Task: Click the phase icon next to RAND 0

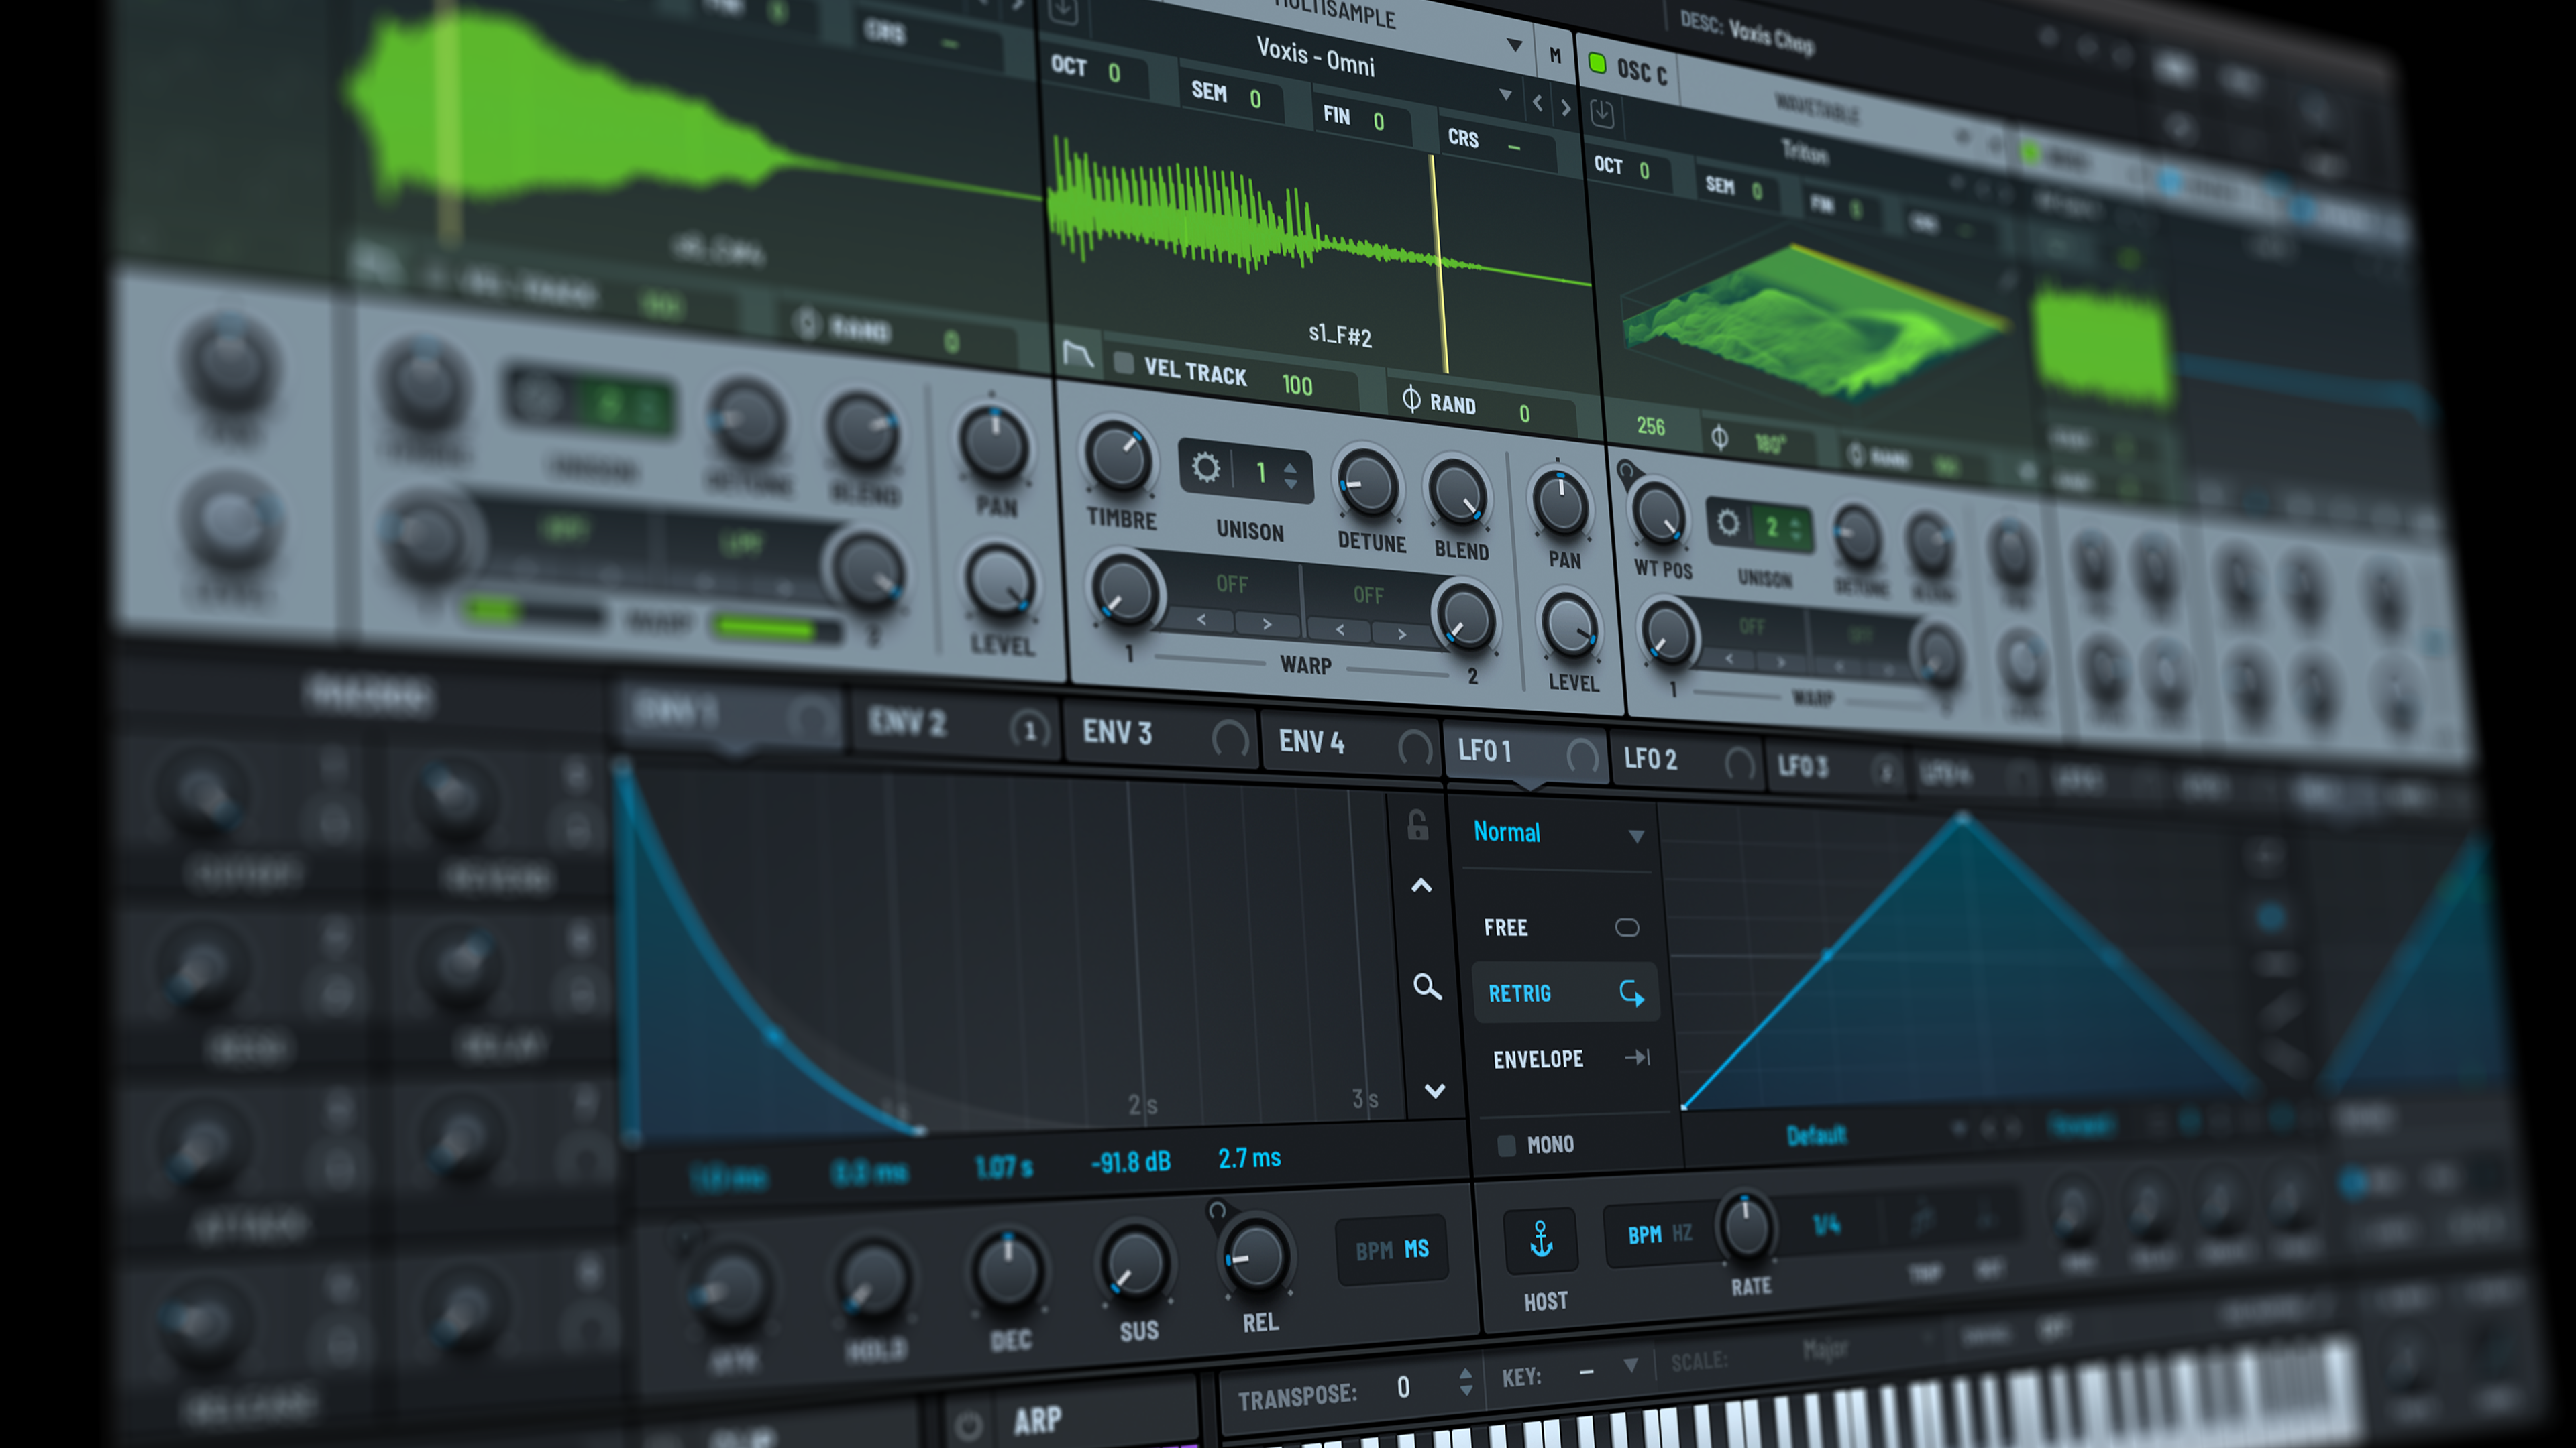Action: pos(1411,399)
